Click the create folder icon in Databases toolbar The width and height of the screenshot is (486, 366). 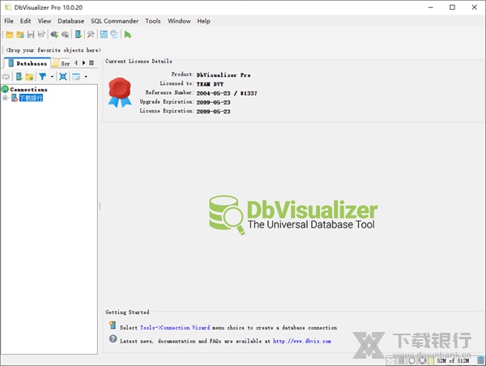[29, 76]
